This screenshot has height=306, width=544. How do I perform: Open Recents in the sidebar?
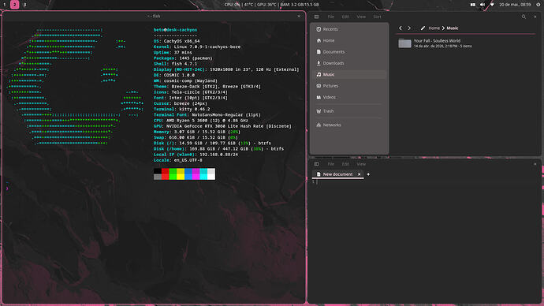[348, 29]
